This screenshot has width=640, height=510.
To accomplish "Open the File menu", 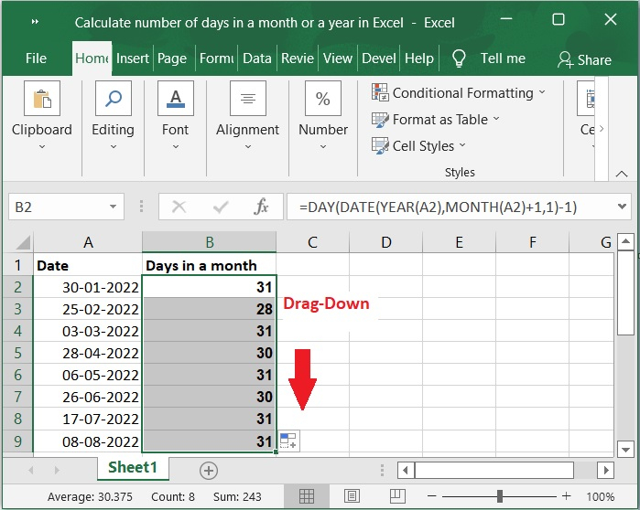I will [x=36, y=58].
